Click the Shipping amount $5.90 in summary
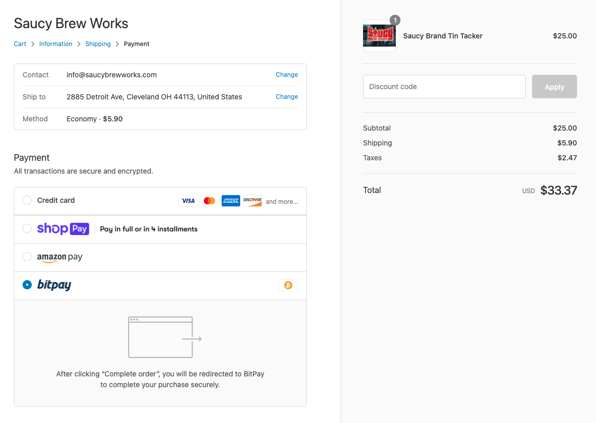 [x=567, y=143]
